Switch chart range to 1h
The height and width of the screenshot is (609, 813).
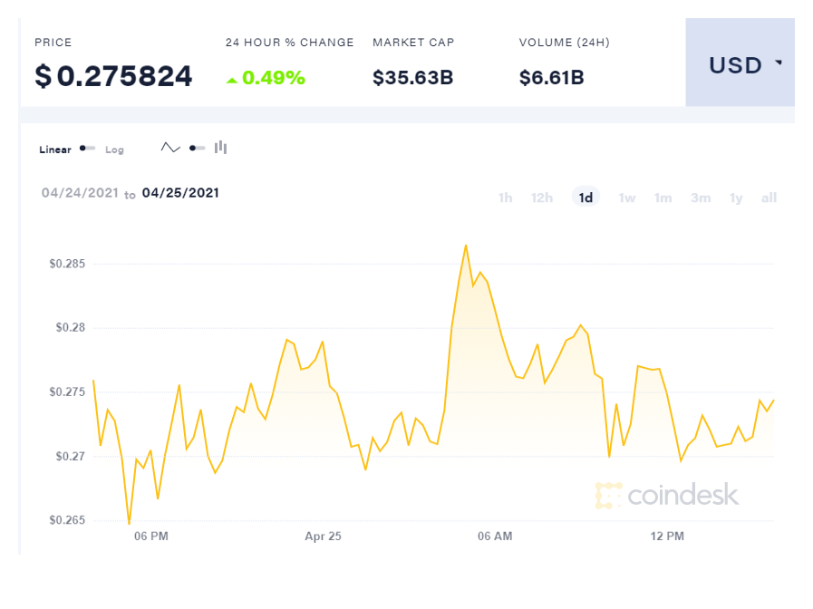point(505,198)
